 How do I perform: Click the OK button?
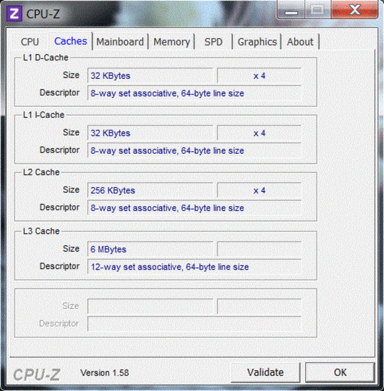point(340,373)
